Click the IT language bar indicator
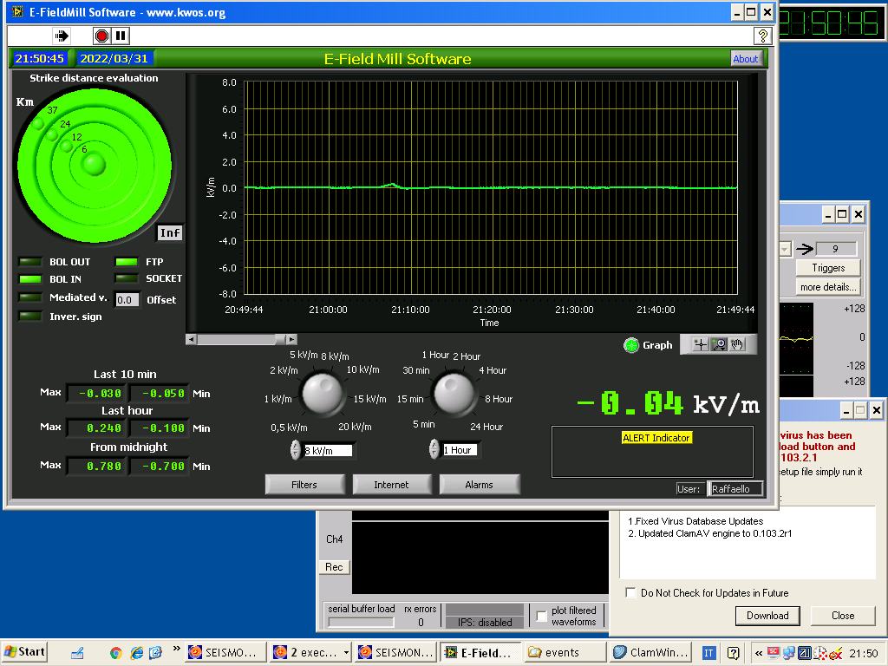The height and width of the screenshot is (666, 888). coord(708,653)
